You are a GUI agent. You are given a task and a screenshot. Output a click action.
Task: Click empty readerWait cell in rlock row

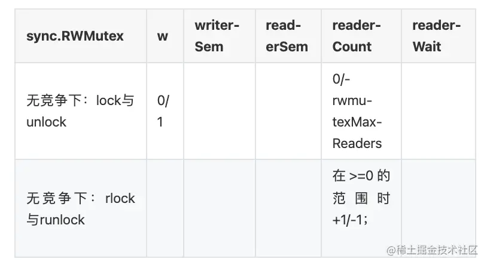(x=438, y=203)
